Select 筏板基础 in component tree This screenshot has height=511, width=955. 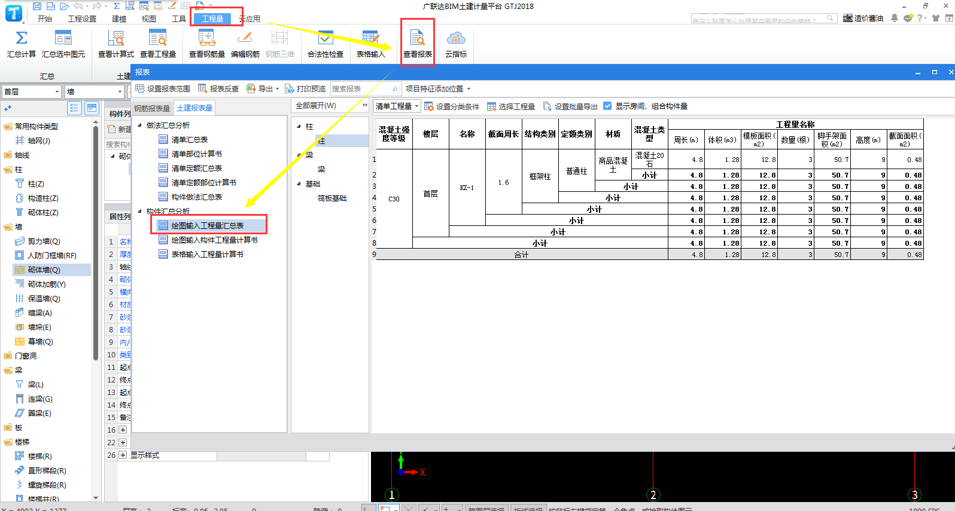(332, 198)
